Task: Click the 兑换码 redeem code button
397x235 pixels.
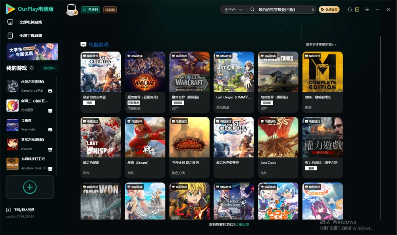Action: coord(91,10)
